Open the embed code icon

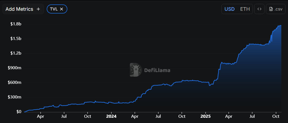pos(259,9)
